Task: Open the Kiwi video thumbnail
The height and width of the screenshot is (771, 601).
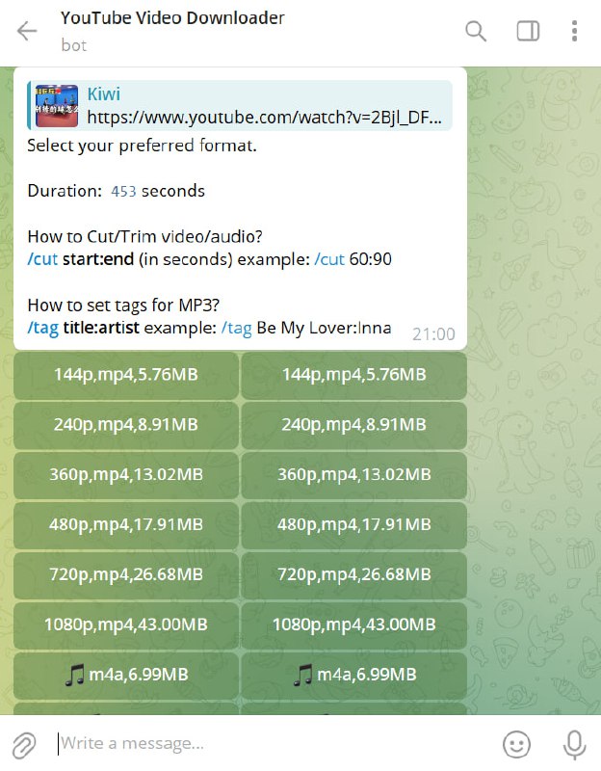Action: (54, 105)
